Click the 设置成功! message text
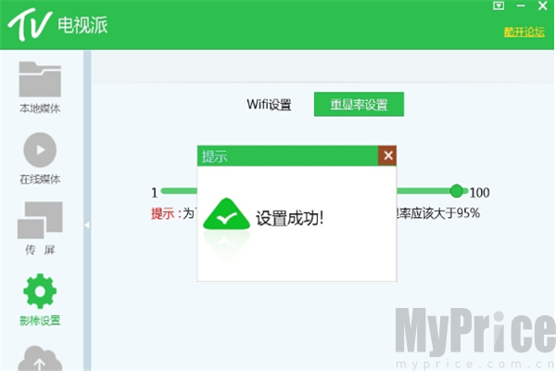 click(289, 218)
